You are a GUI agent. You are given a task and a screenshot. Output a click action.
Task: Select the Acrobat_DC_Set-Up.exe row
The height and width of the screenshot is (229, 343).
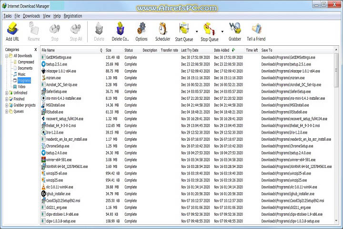187,84
